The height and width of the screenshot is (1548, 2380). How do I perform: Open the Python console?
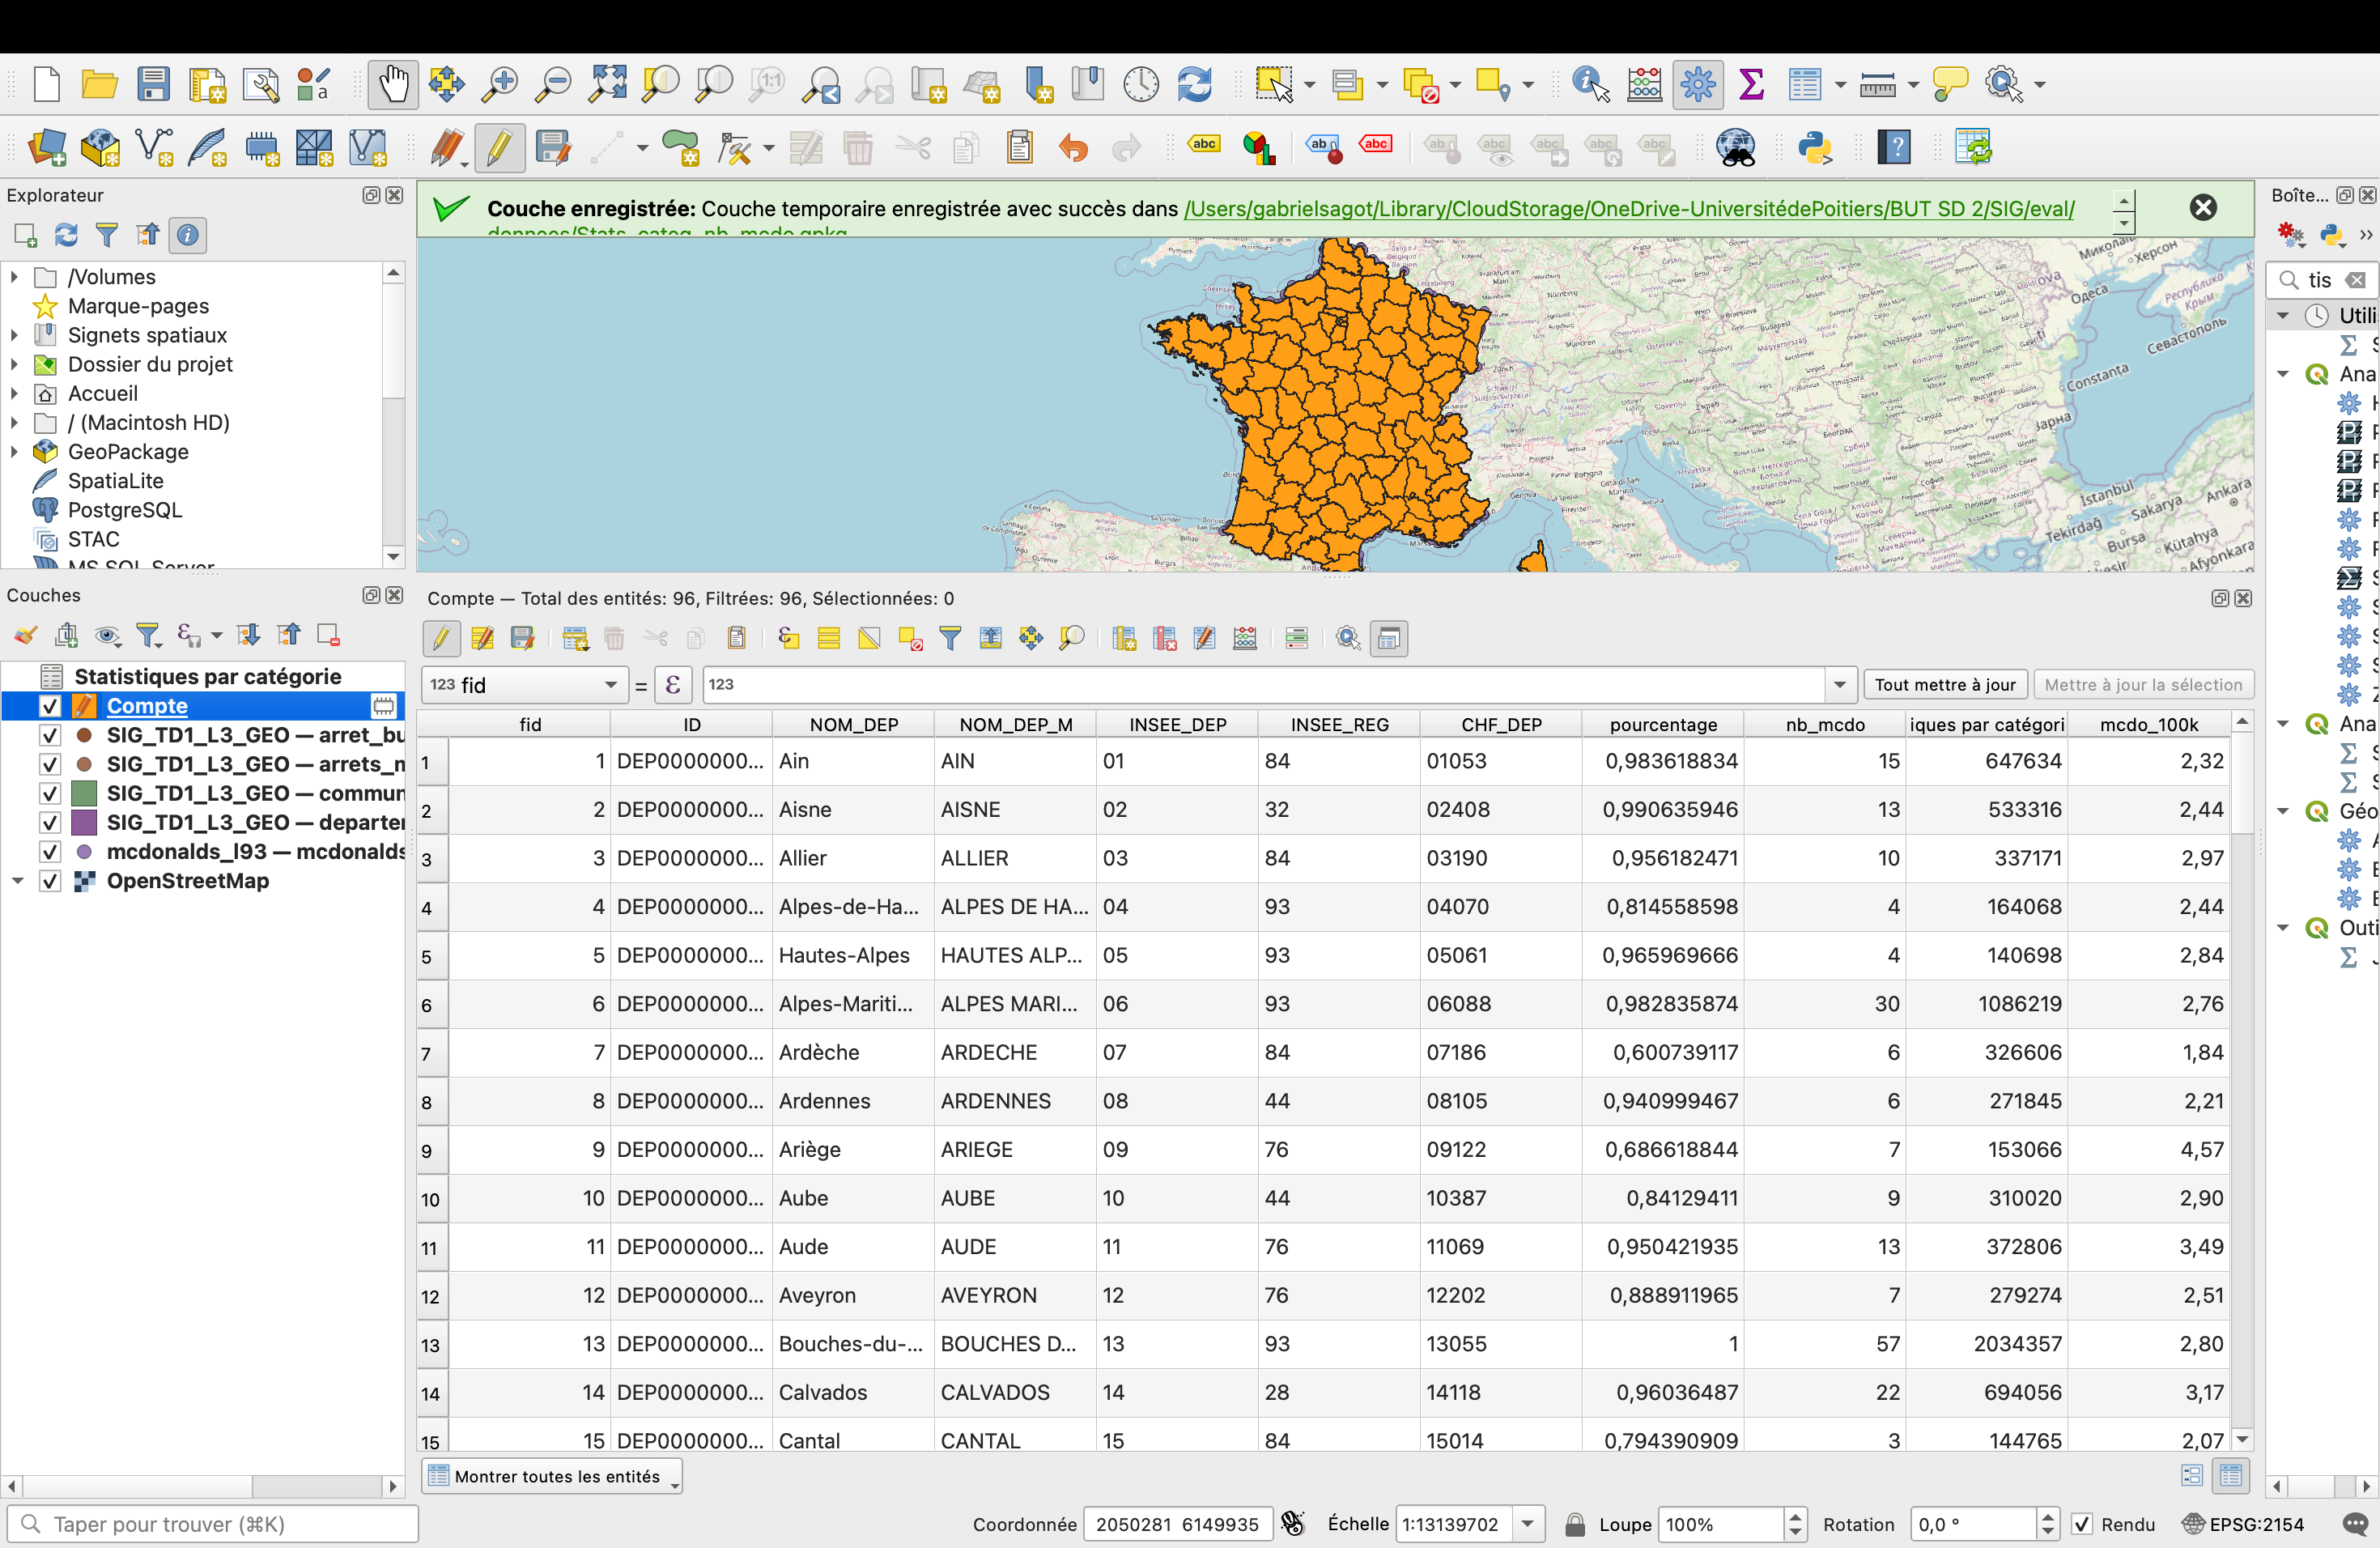point(1814,147)
